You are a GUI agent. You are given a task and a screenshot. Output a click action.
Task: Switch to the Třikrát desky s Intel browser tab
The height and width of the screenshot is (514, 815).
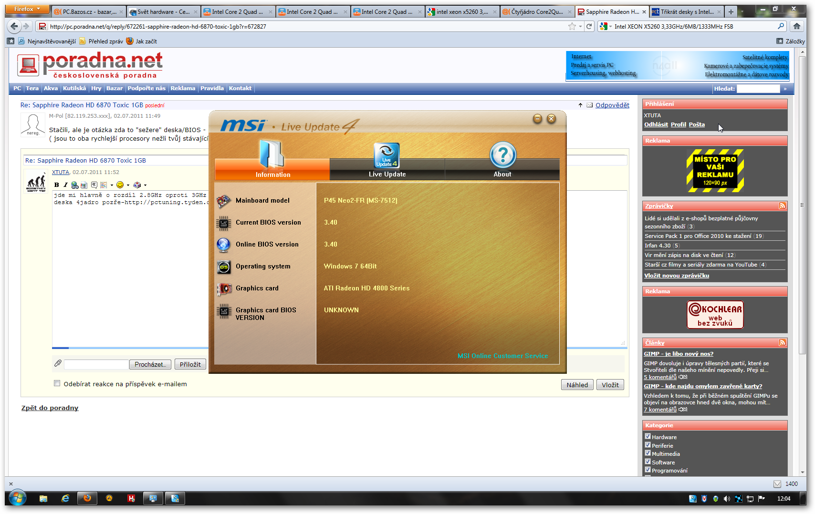pos(686,12)
